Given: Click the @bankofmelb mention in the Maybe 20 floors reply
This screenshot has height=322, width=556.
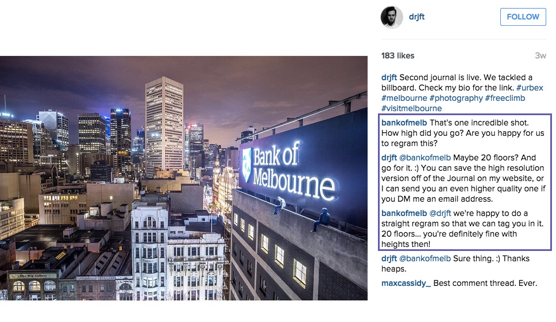Looking at the screenshot, I should pyautogui.click(x=425, y=158).
